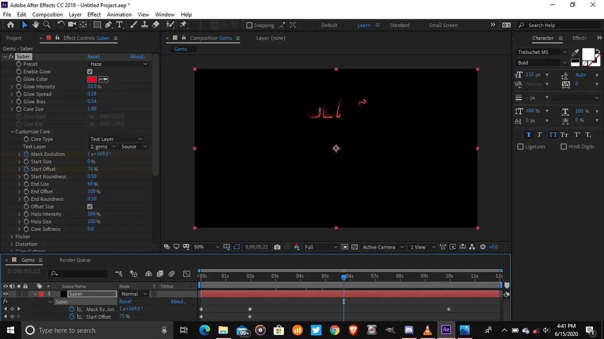
Task: Hide the Saber layer with eye toggle
Action: click(x=6, y=294)
